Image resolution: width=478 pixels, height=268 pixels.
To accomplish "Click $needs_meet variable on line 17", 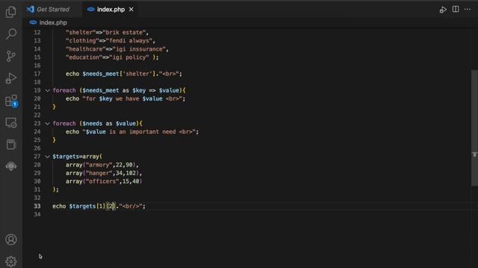I will (x=101, y=74).
